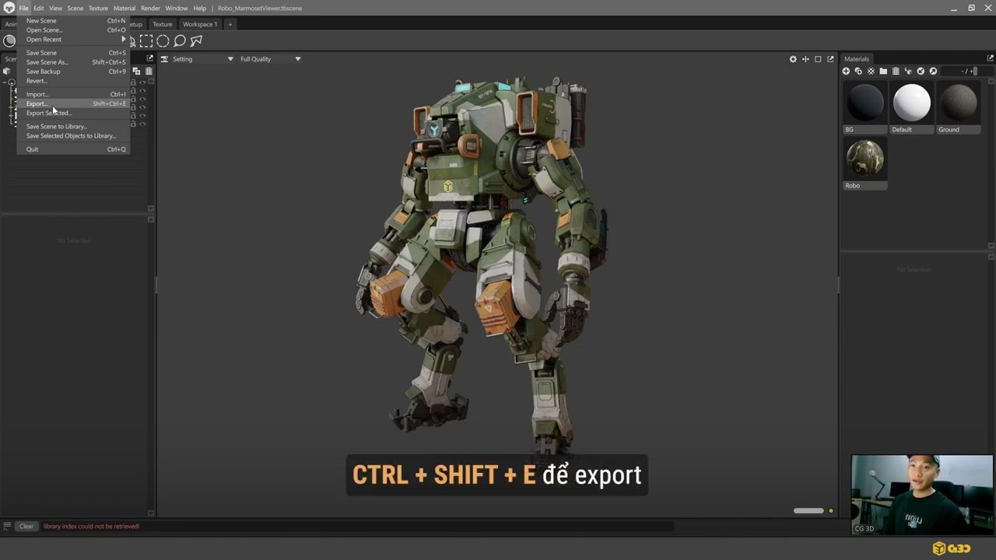
Task: Choose Save Selected Objects to Library...
Action: 74,135
